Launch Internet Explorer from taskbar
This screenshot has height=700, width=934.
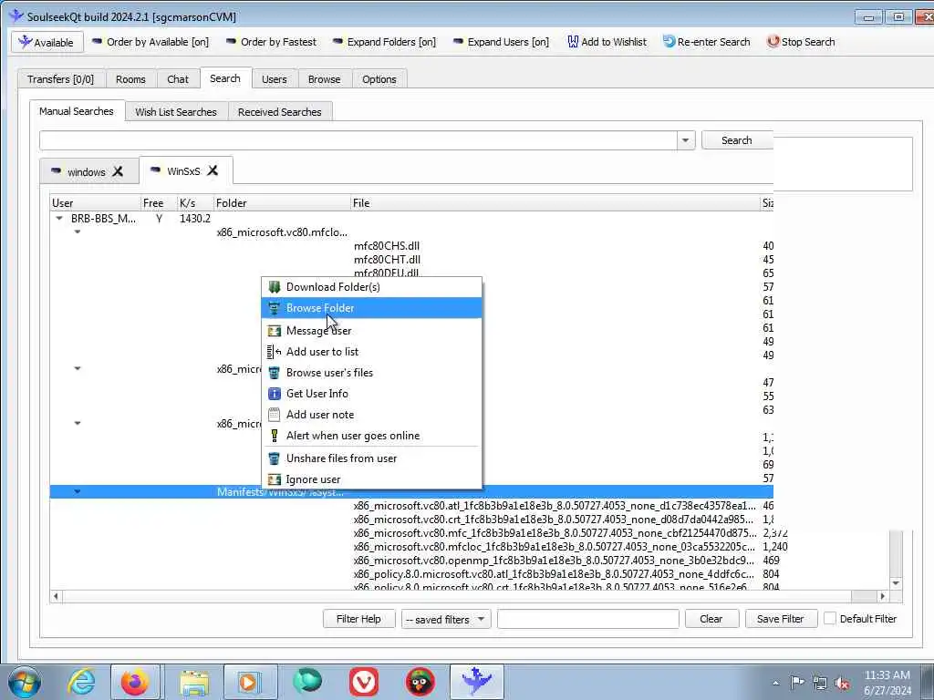(81, 682)
